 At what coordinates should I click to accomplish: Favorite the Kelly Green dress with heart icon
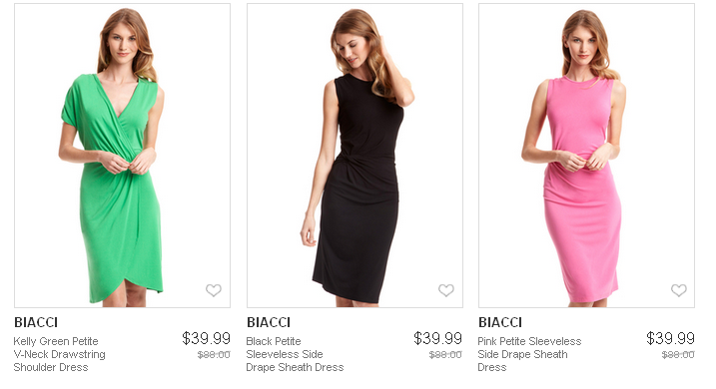[x=214, y=290]
